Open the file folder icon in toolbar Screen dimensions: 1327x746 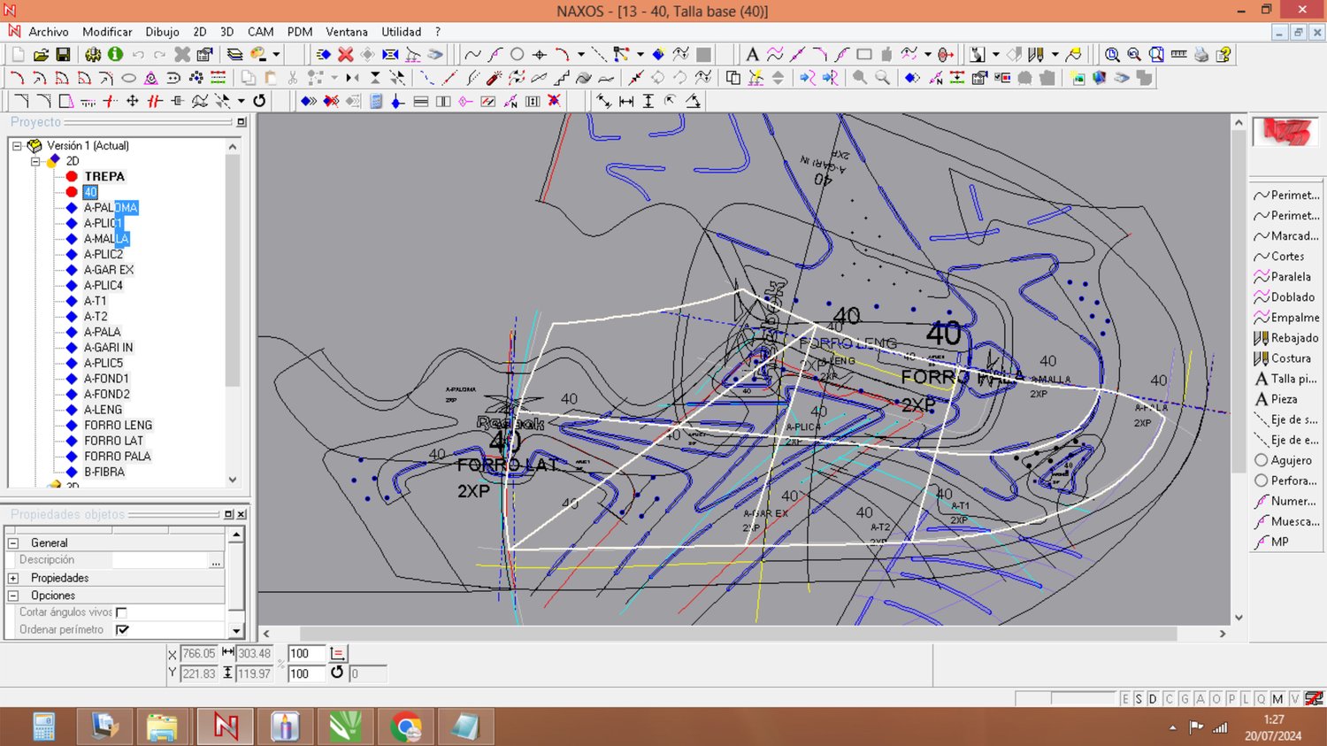tap(41, 55)
